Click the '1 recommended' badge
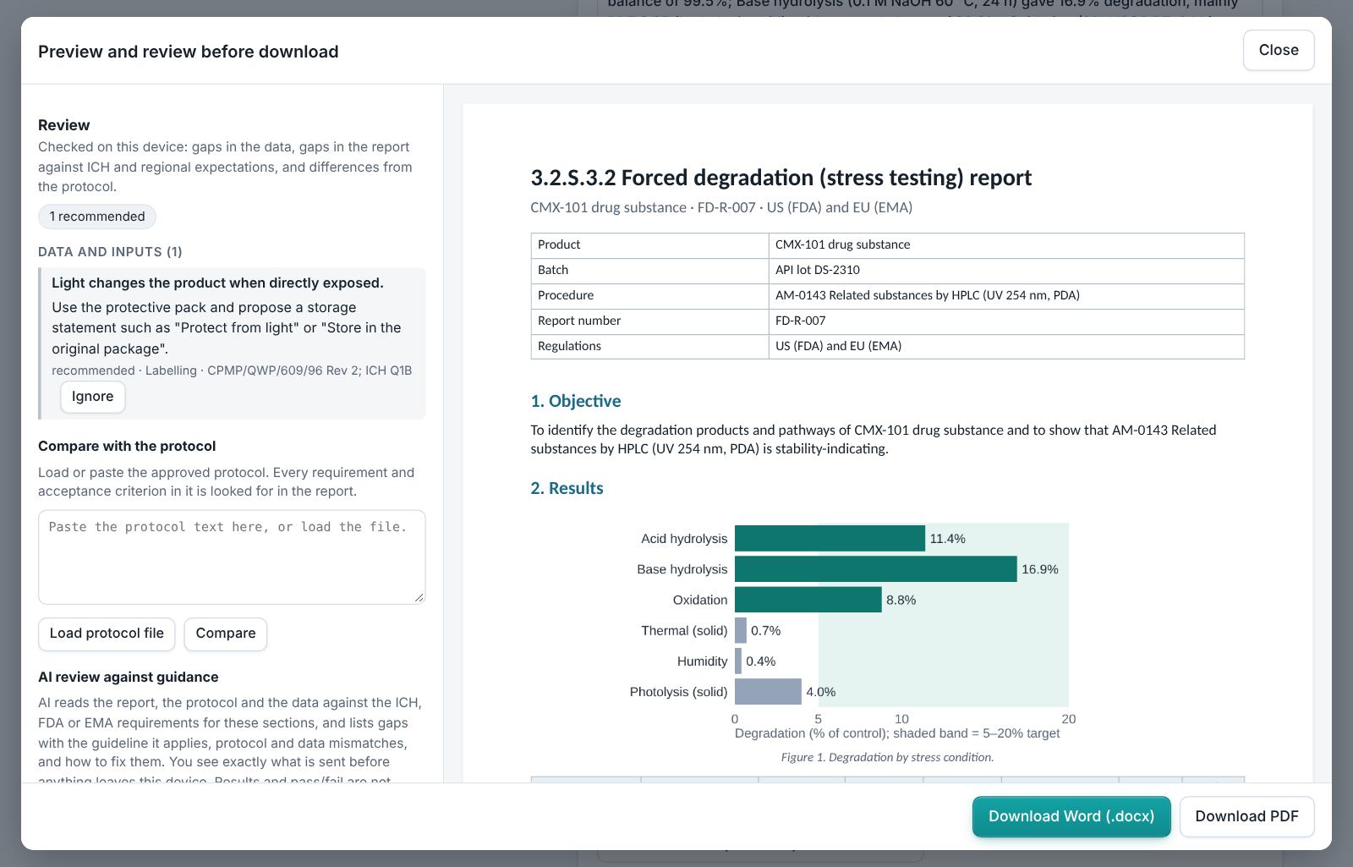 97,217
